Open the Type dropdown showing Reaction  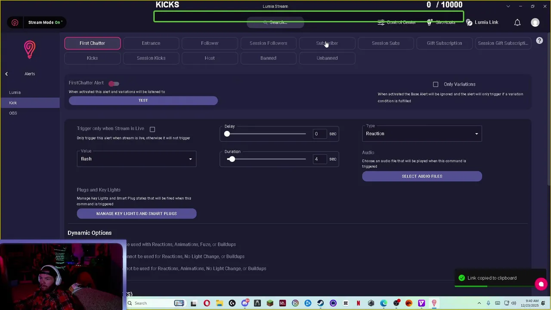pos(422,133)
